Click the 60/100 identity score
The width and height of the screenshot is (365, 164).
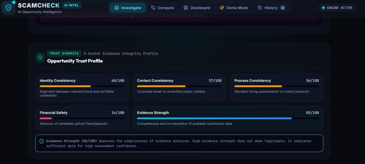pyautogui.click(x=118, y=81)
